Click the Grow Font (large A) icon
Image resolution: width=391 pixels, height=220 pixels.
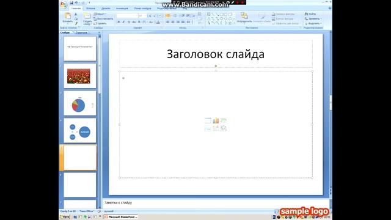pyautogui.click(x=150, y=16)
